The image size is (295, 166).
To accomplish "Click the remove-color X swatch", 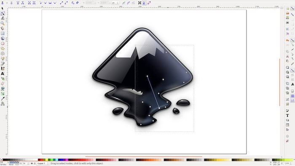I will 1,160.
